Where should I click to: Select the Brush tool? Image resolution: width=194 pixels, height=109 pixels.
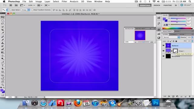tap(3, 40)
